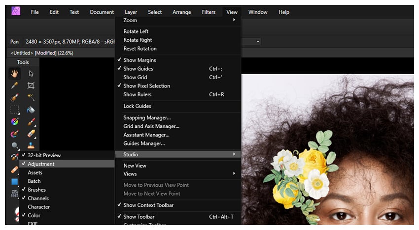This screenshot has height=230, width=419.
Task: Select the Clone stamp tool
Action: point(31,145)
